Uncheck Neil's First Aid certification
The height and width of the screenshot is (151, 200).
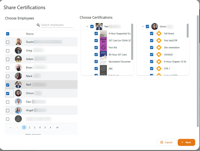(x=96, y=47)
